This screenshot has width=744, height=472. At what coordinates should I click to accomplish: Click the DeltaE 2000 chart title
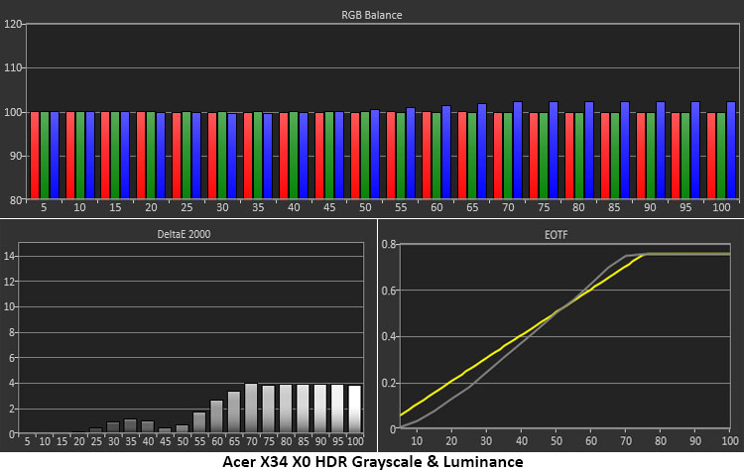[184, 234]
